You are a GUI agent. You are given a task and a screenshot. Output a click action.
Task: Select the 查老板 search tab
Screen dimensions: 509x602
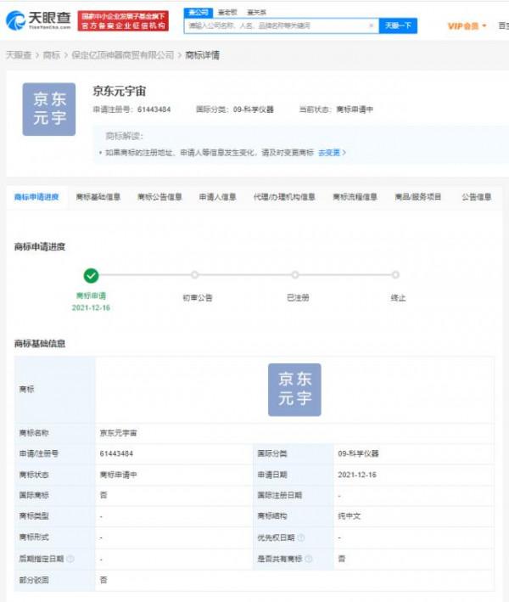pos(227,12)
